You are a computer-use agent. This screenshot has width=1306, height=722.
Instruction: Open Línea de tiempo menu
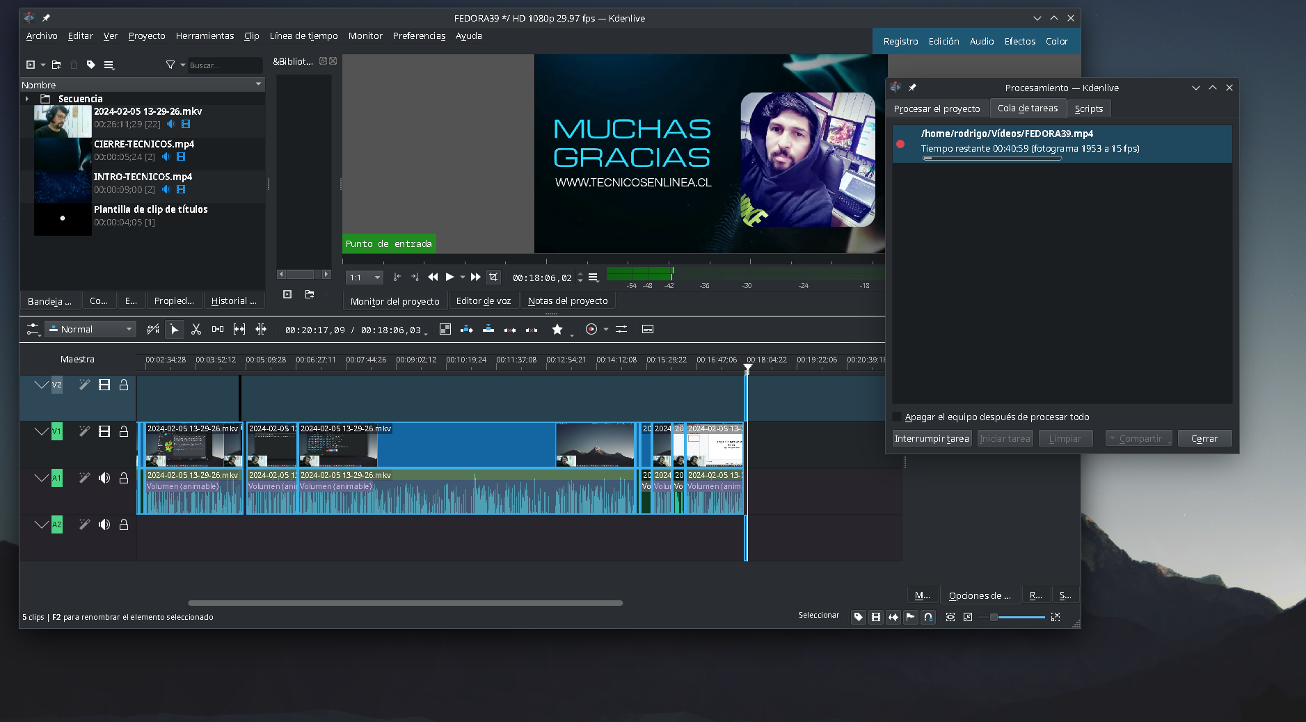pyautogui.click(x=304, y=36)
